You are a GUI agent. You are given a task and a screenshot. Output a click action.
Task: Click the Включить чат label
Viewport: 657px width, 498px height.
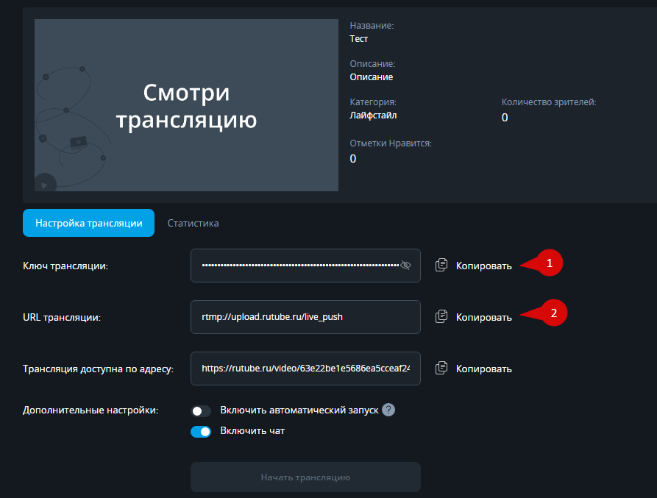(252, 431)
